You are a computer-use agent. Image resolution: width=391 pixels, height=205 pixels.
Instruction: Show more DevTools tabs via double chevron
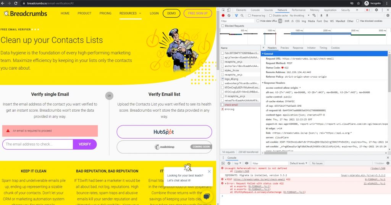click(x=357, y=10)
